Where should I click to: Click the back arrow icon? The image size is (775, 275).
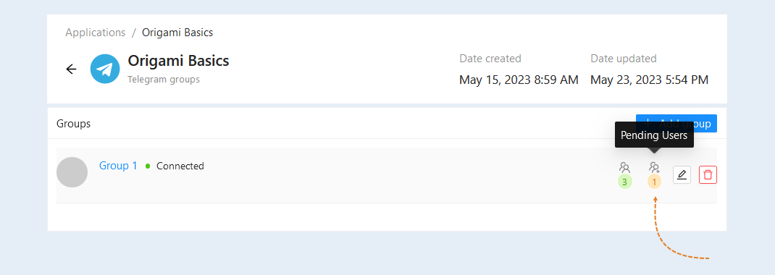click(x=71, y=69)
